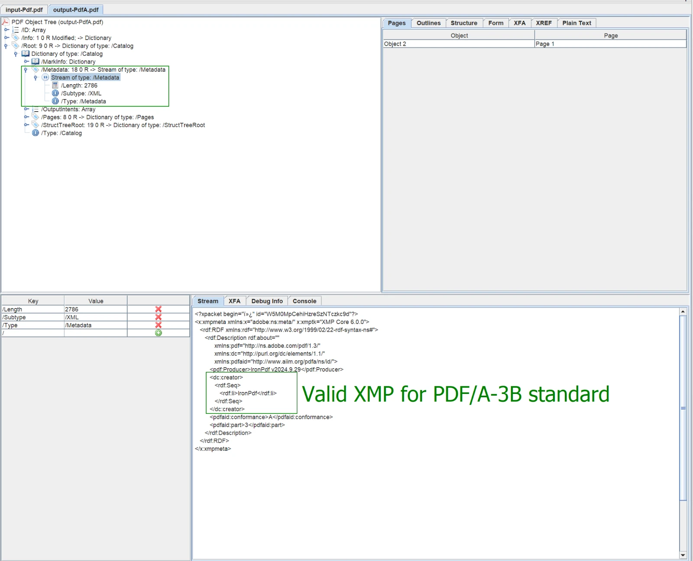This screenshot has width=693, height=561.
Task: Click the PDF Object Tree root icon
Action: [x=6, y=22]
